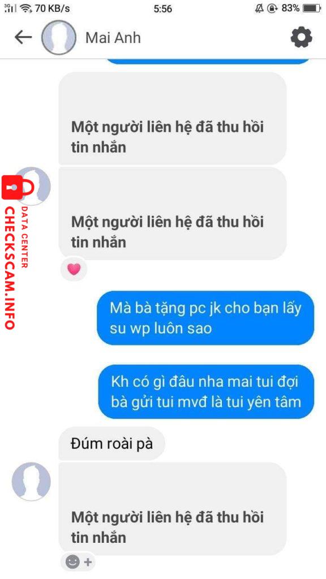Tap the red lock Checkscam logo
The image size is (326, 579).
coord(18,187)
